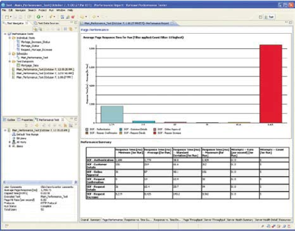Switch to Test Data Sources tab
The height and width of the screenshot is (232, 295).
coord(46,24)
